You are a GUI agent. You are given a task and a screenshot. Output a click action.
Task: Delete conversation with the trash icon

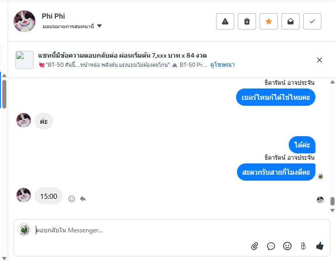coord(247,21)
